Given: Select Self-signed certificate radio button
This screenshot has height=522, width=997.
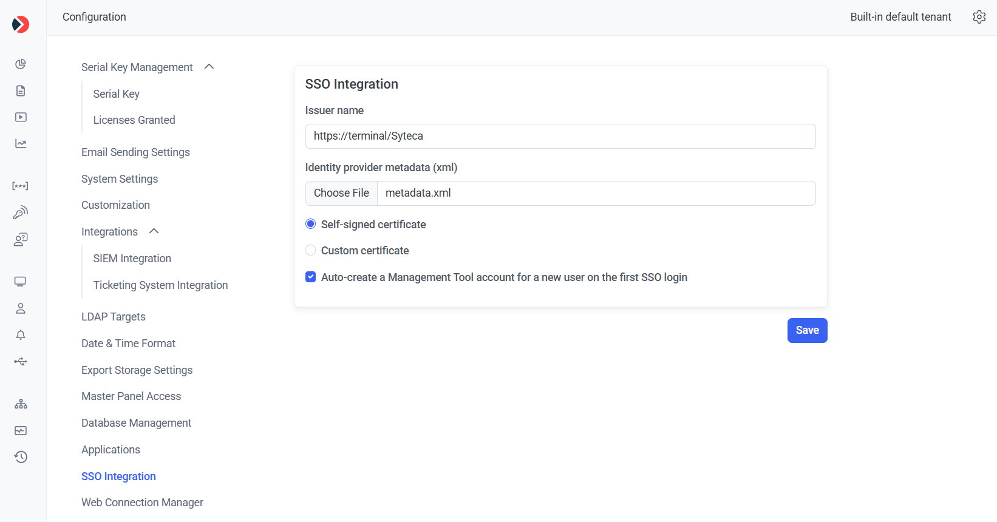Looking at the screenshot, I should [x=311, y=224].
